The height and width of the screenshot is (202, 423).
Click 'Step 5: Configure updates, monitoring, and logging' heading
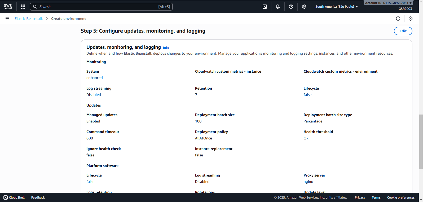click(x=143, y=31)
